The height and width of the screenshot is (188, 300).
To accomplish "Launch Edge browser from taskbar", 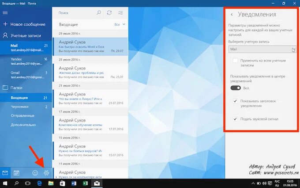I will pyautogui.click(x=39, y=184).
